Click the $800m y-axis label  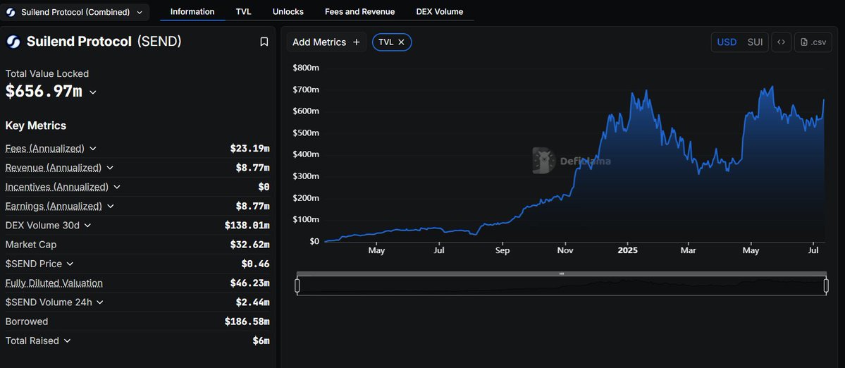tap(306, 68)
